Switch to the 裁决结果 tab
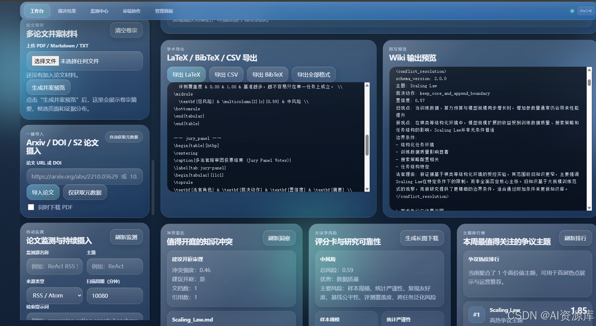596x326 pixels. (67, 11)
